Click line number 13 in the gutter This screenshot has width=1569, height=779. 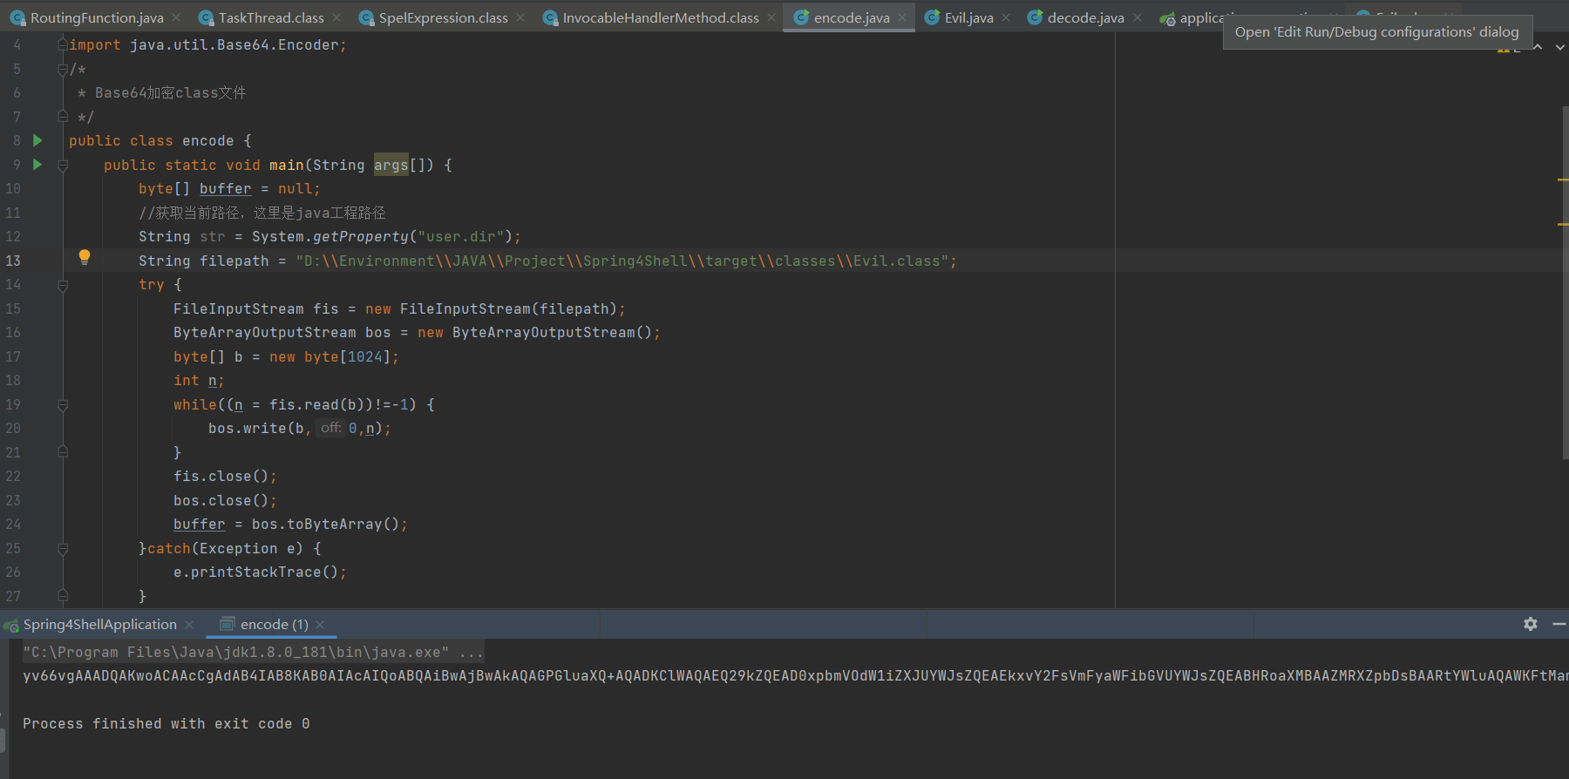(x=13, y=261)
